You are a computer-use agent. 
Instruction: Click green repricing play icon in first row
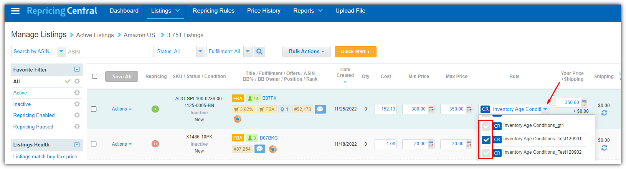click(x=155, y=109)
